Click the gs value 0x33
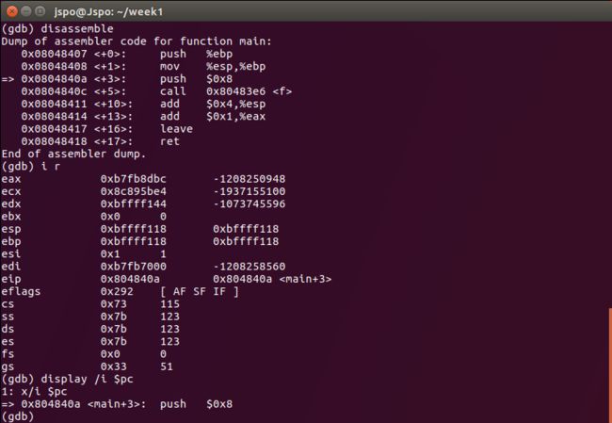 114,366
